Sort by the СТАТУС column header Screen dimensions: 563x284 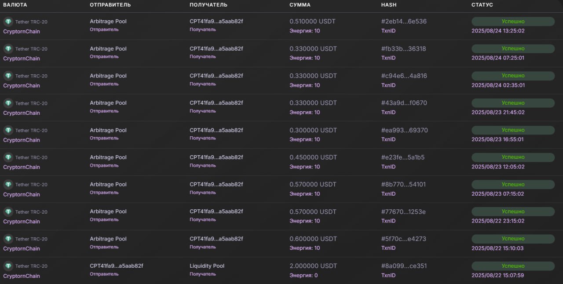point(482,5)
